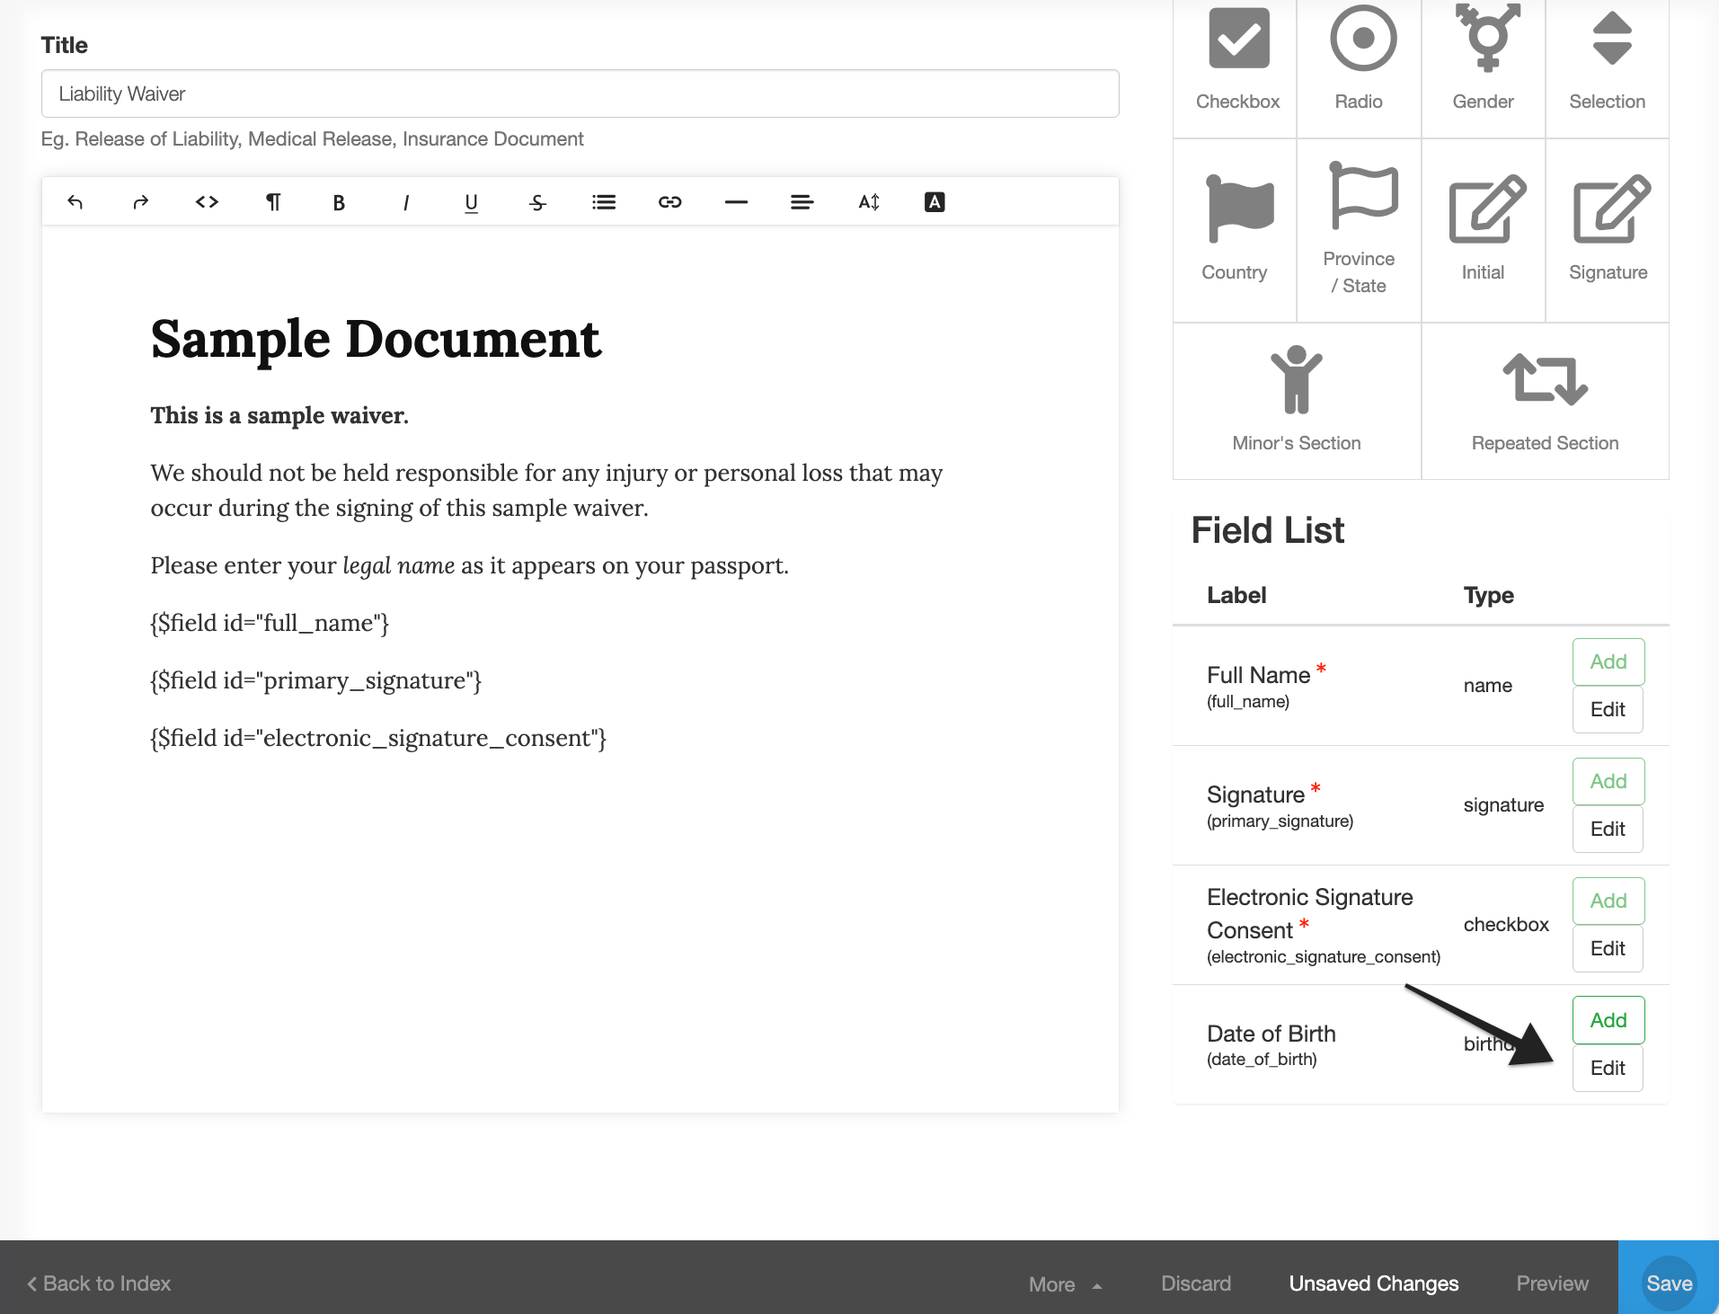1719x1314 pixels.
Task: Add a Signature field type
Action: 1608,230
